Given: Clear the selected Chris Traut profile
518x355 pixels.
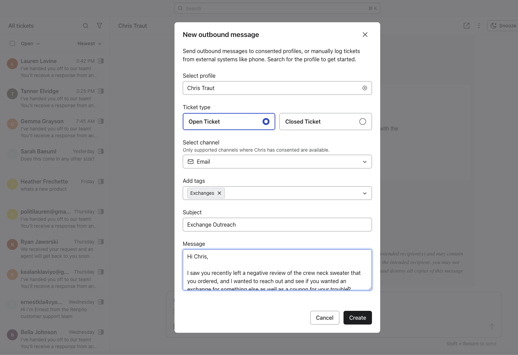Looking at the screenshot, I should point(364,88).
